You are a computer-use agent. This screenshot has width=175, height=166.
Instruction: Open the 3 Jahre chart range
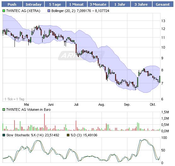pos(141,4)
